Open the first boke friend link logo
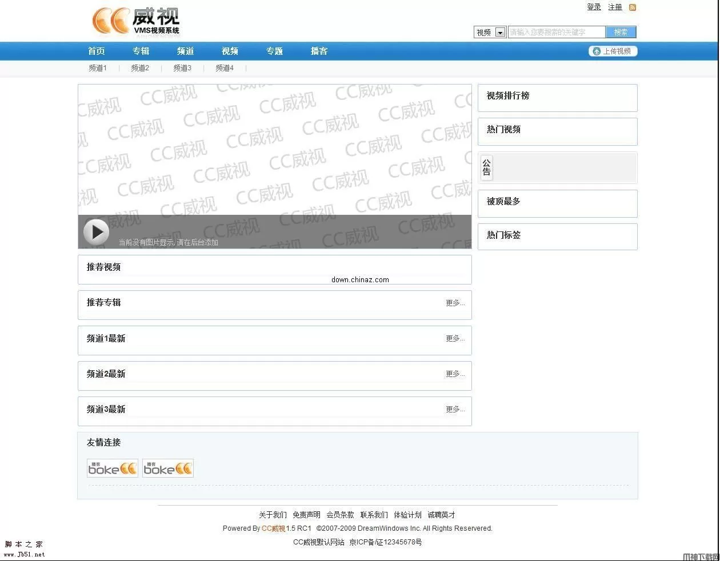This screenshot has width=720, height=561. (112, 467)
